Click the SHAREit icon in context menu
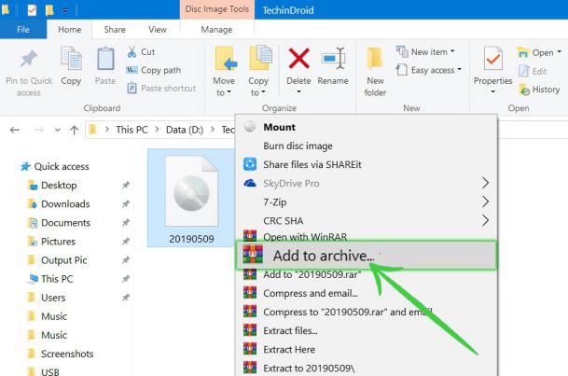The height and width of the screenshot is (376, 568). click(250, 164)
